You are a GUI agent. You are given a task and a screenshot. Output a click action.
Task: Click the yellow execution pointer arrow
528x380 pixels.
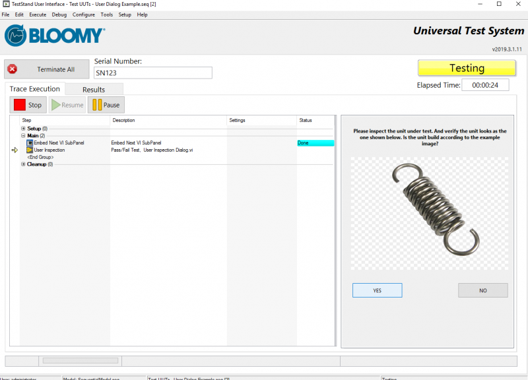[15, 150]
